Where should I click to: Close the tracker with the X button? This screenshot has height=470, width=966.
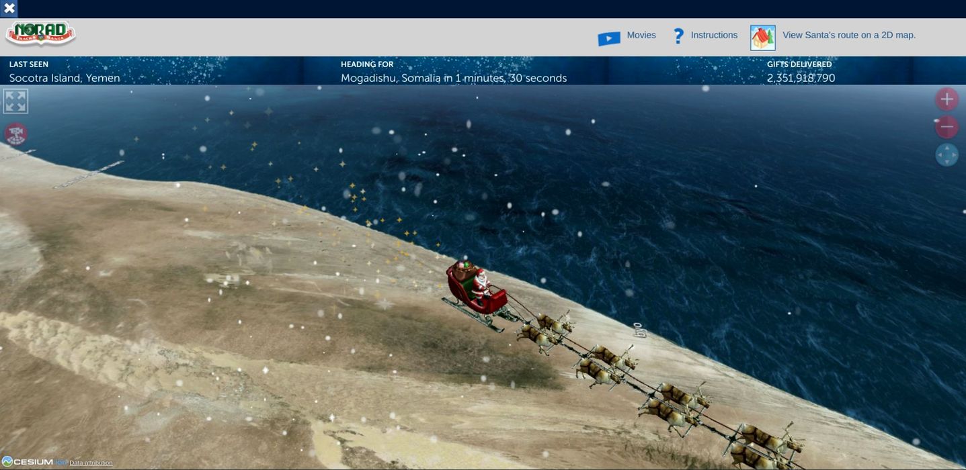pos(9,9)
